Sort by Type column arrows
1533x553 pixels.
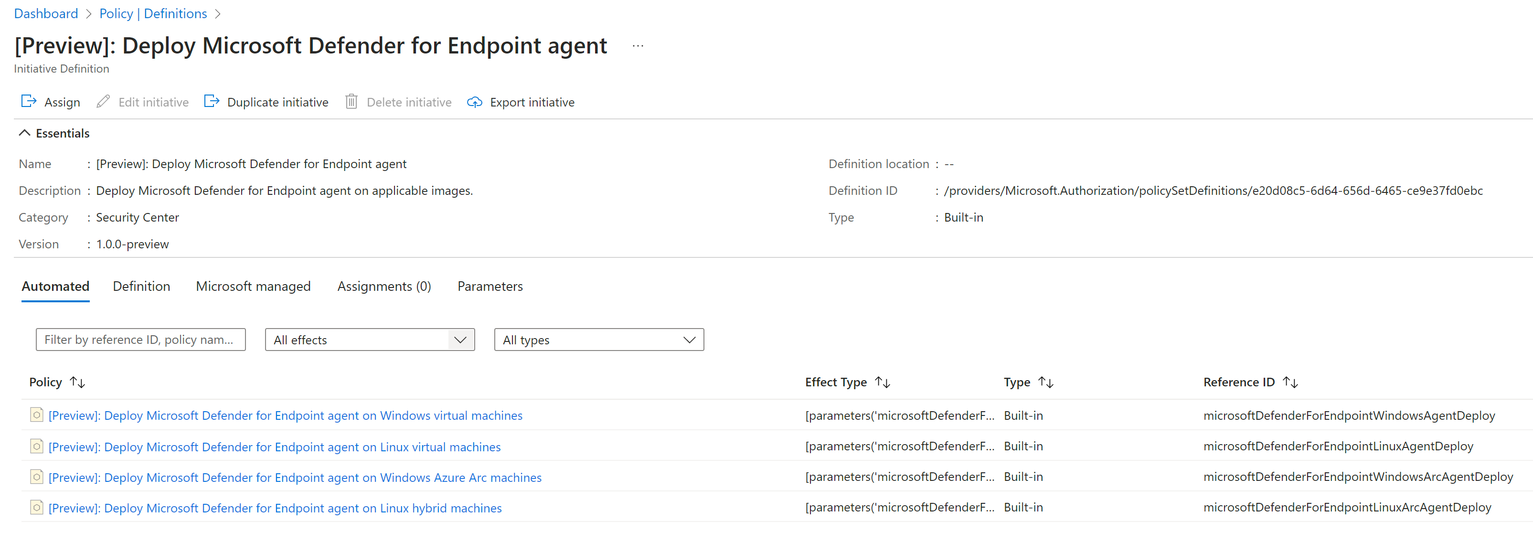pyautogui.click(x=1045, y=382)
